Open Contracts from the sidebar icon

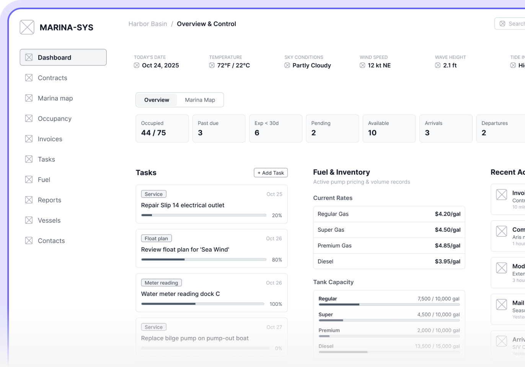tap(29, 78)
